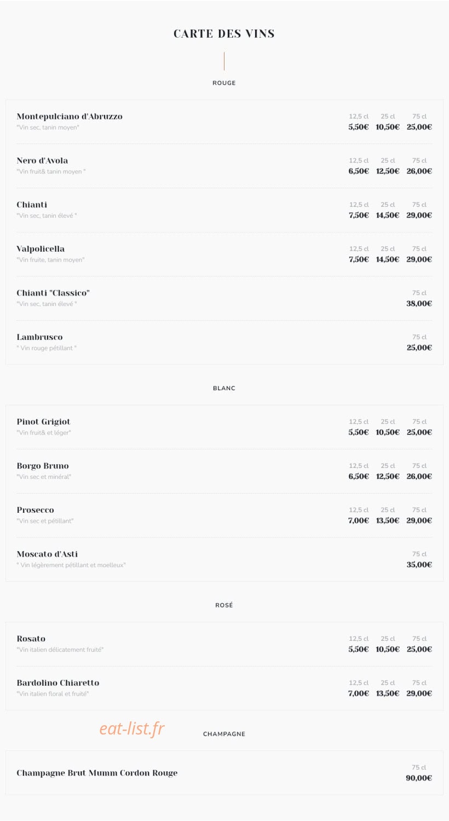449x821 pixels.
Task: Click the Bardolino Chiaretto wine name
Action: (x=58, y=683)
